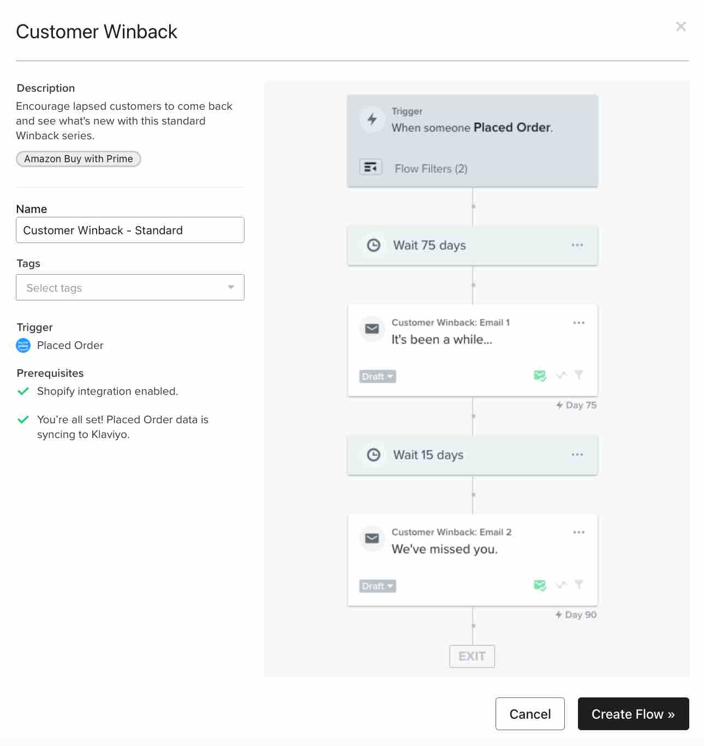Click the Flow Filters icon in trigger block
704x746 pixels.
371,168
